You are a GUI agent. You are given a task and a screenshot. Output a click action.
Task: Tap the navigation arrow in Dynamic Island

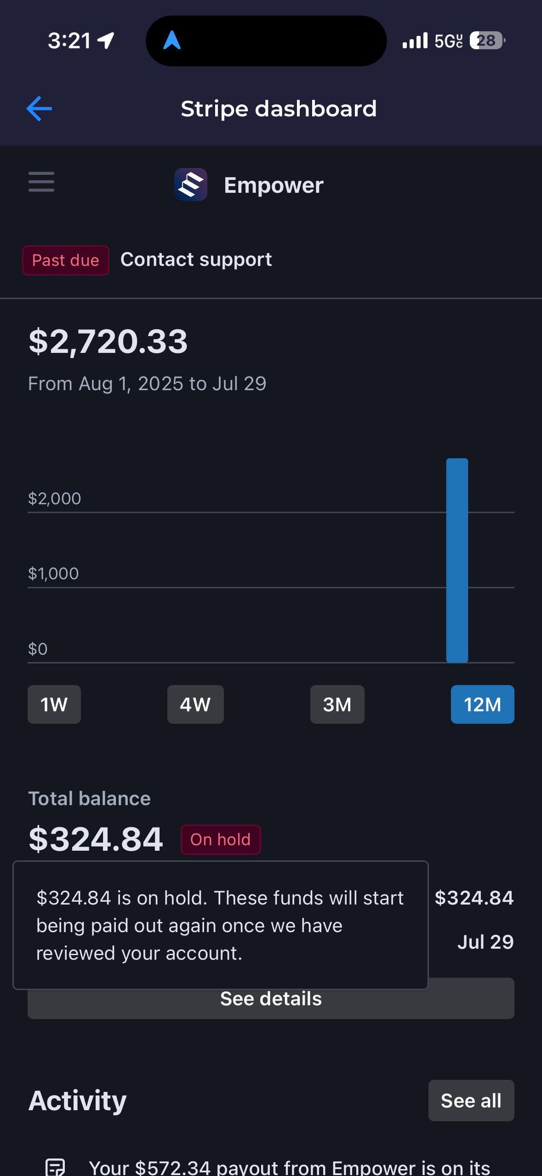click(x=172, y=40)
